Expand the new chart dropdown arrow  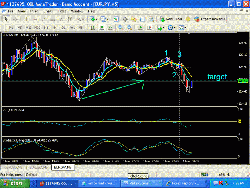(97, 19)
